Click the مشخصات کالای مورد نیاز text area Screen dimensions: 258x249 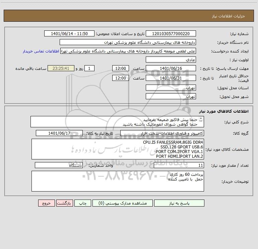(118, 149)
